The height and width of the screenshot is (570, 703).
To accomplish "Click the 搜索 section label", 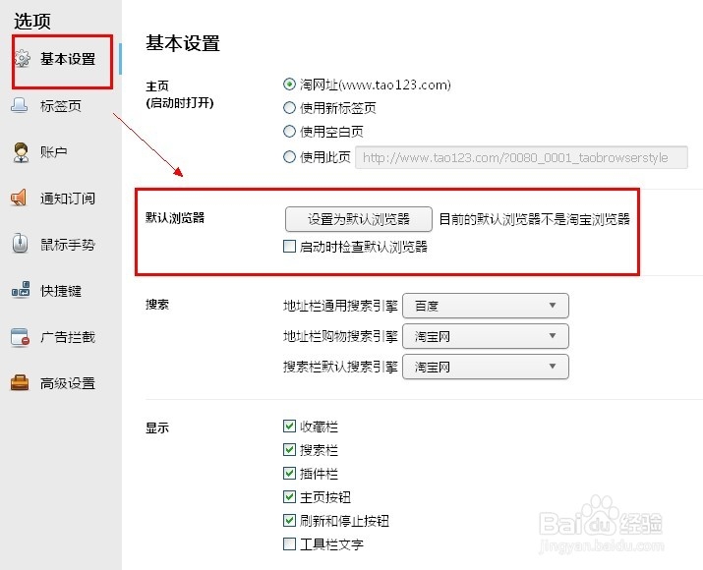I will (157, 305).
